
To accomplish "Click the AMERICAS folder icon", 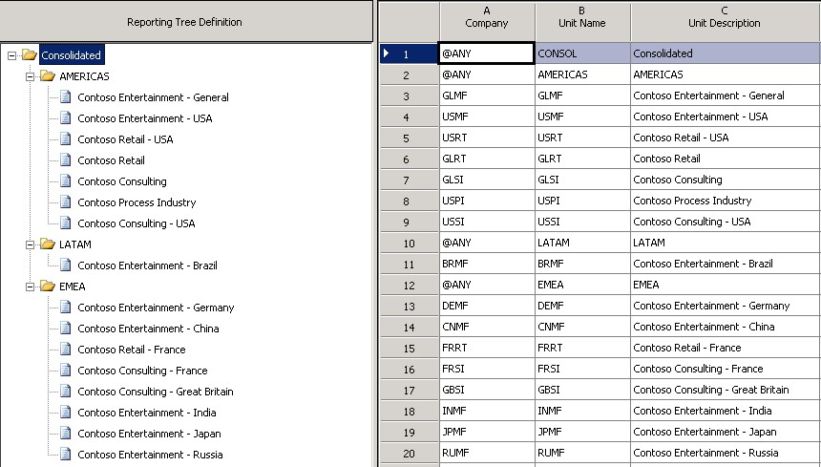I will click(x=48, y=75).
